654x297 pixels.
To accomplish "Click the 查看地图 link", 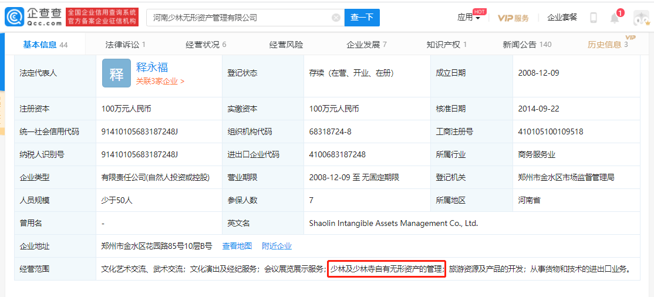I will [x=237, y=246].
